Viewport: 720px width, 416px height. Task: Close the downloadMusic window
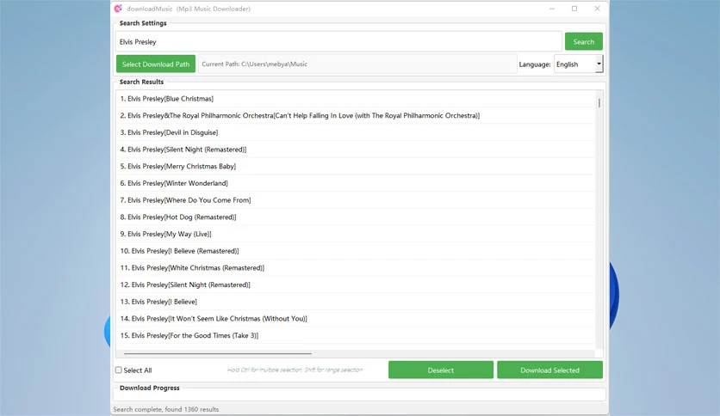[x=597, y=9]
